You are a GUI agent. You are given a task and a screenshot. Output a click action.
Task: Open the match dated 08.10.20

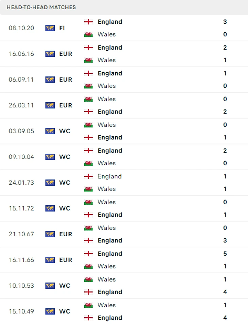click(21, 28)
